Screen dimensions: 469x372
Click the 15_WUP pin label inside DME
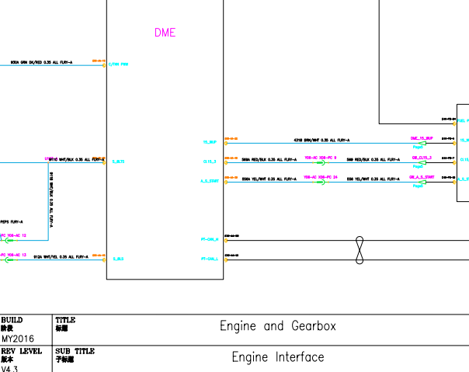coord(210,142)
